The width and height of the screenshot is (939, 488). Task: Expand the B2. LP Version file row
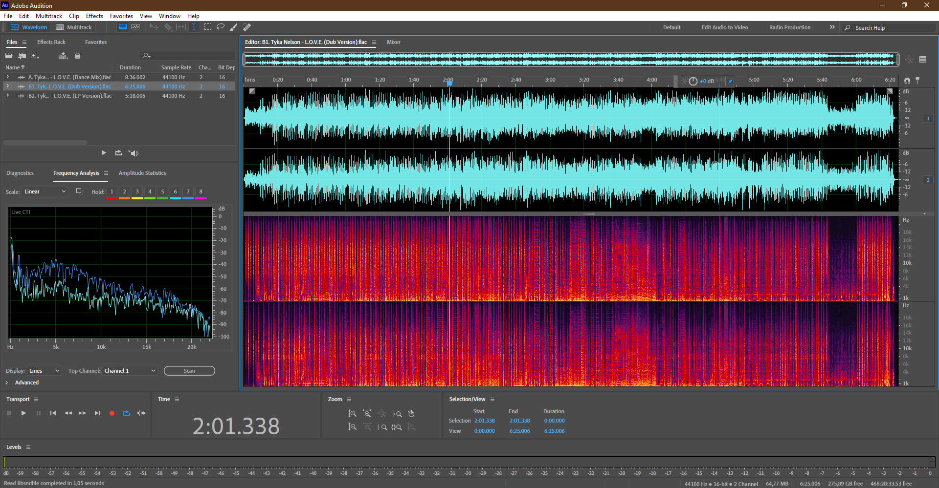pyautogui.click(x=7, y=96)
